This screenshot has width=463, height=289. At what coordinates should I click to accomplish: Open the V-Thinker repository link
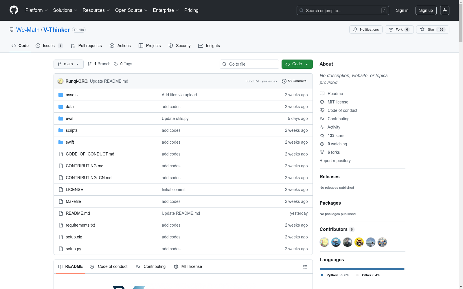pyautogui.click(x=57, y=30)
